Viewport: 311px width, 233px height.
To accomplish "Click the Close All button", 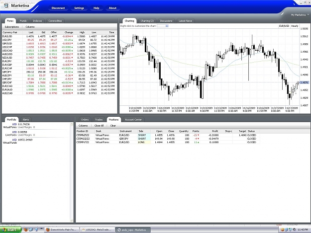I will coord(99,126).
